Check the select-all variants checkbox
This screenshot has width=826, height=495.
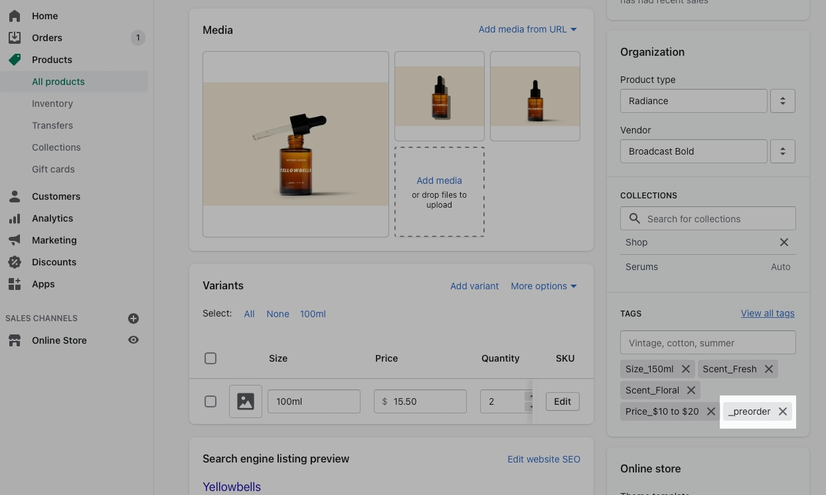click(210, 358)
